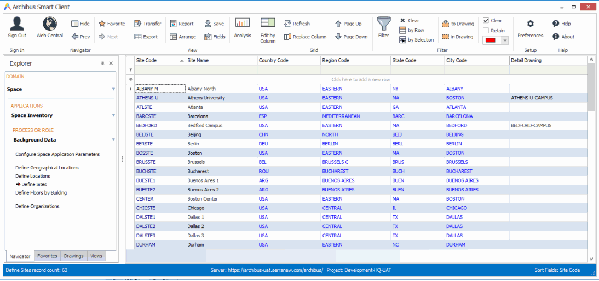Open Define Floors by Building task
Screen dimensions: 599x281
click(x=41, y=192)
